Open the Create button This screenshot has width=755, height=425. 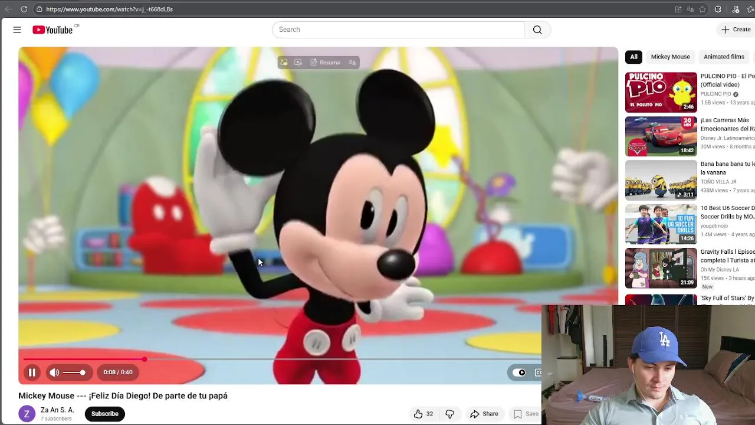(x=736, y=30)
